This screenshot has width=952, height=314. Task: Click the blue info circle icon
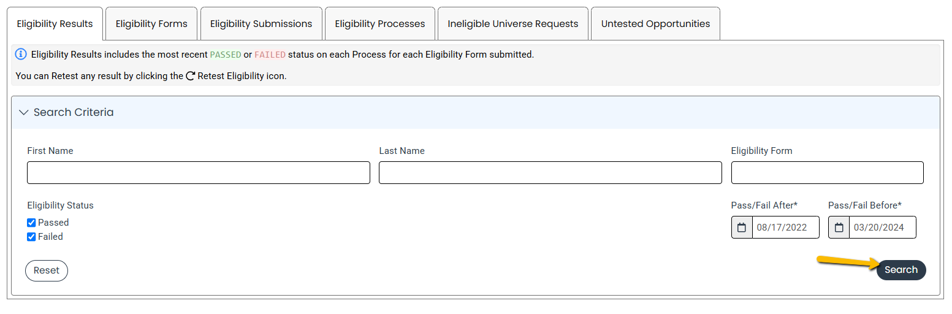point(21,55)
